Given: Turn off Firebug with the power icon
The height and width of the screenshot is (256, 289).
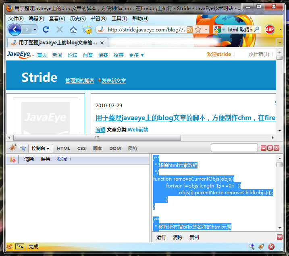Looking at the screenshot, I should point(277,148).
